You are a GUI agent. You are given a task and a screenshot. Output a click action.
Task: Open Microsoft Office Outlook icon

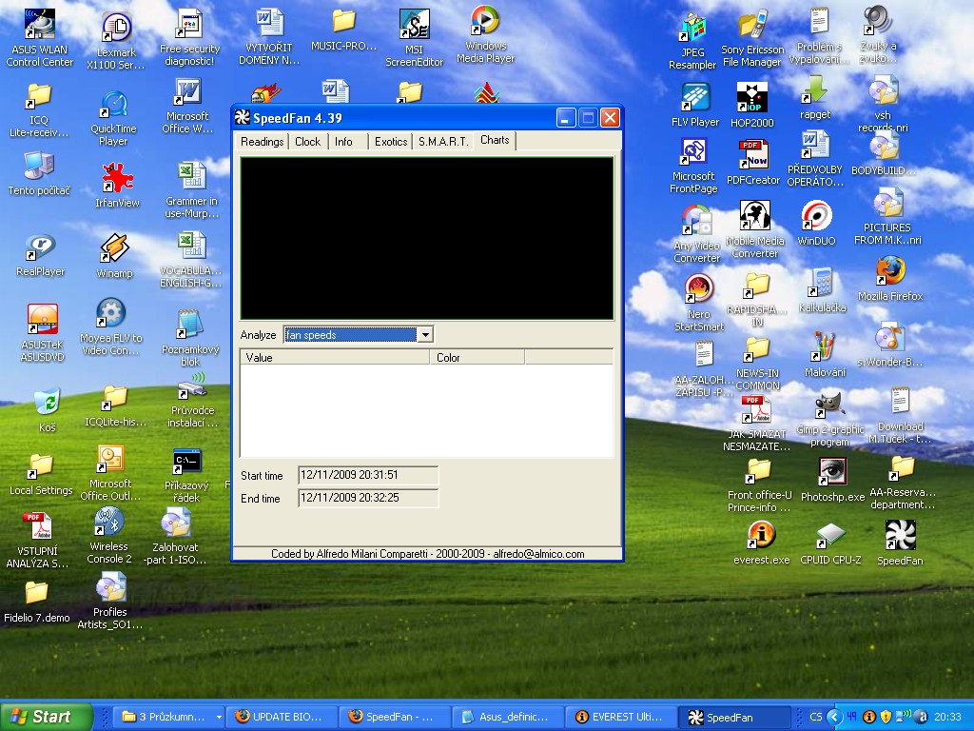110,473
